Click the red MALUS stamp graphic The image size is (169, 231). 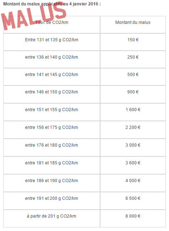[x=34, y=16]
